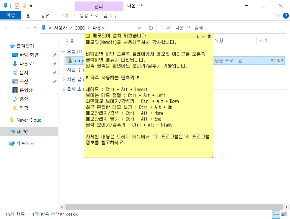
Task: Minimize the Memoit sticky note
Action: 203,37
